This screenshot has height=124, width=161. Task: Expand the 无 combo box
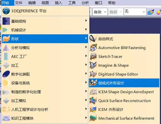tap(135, 12)
